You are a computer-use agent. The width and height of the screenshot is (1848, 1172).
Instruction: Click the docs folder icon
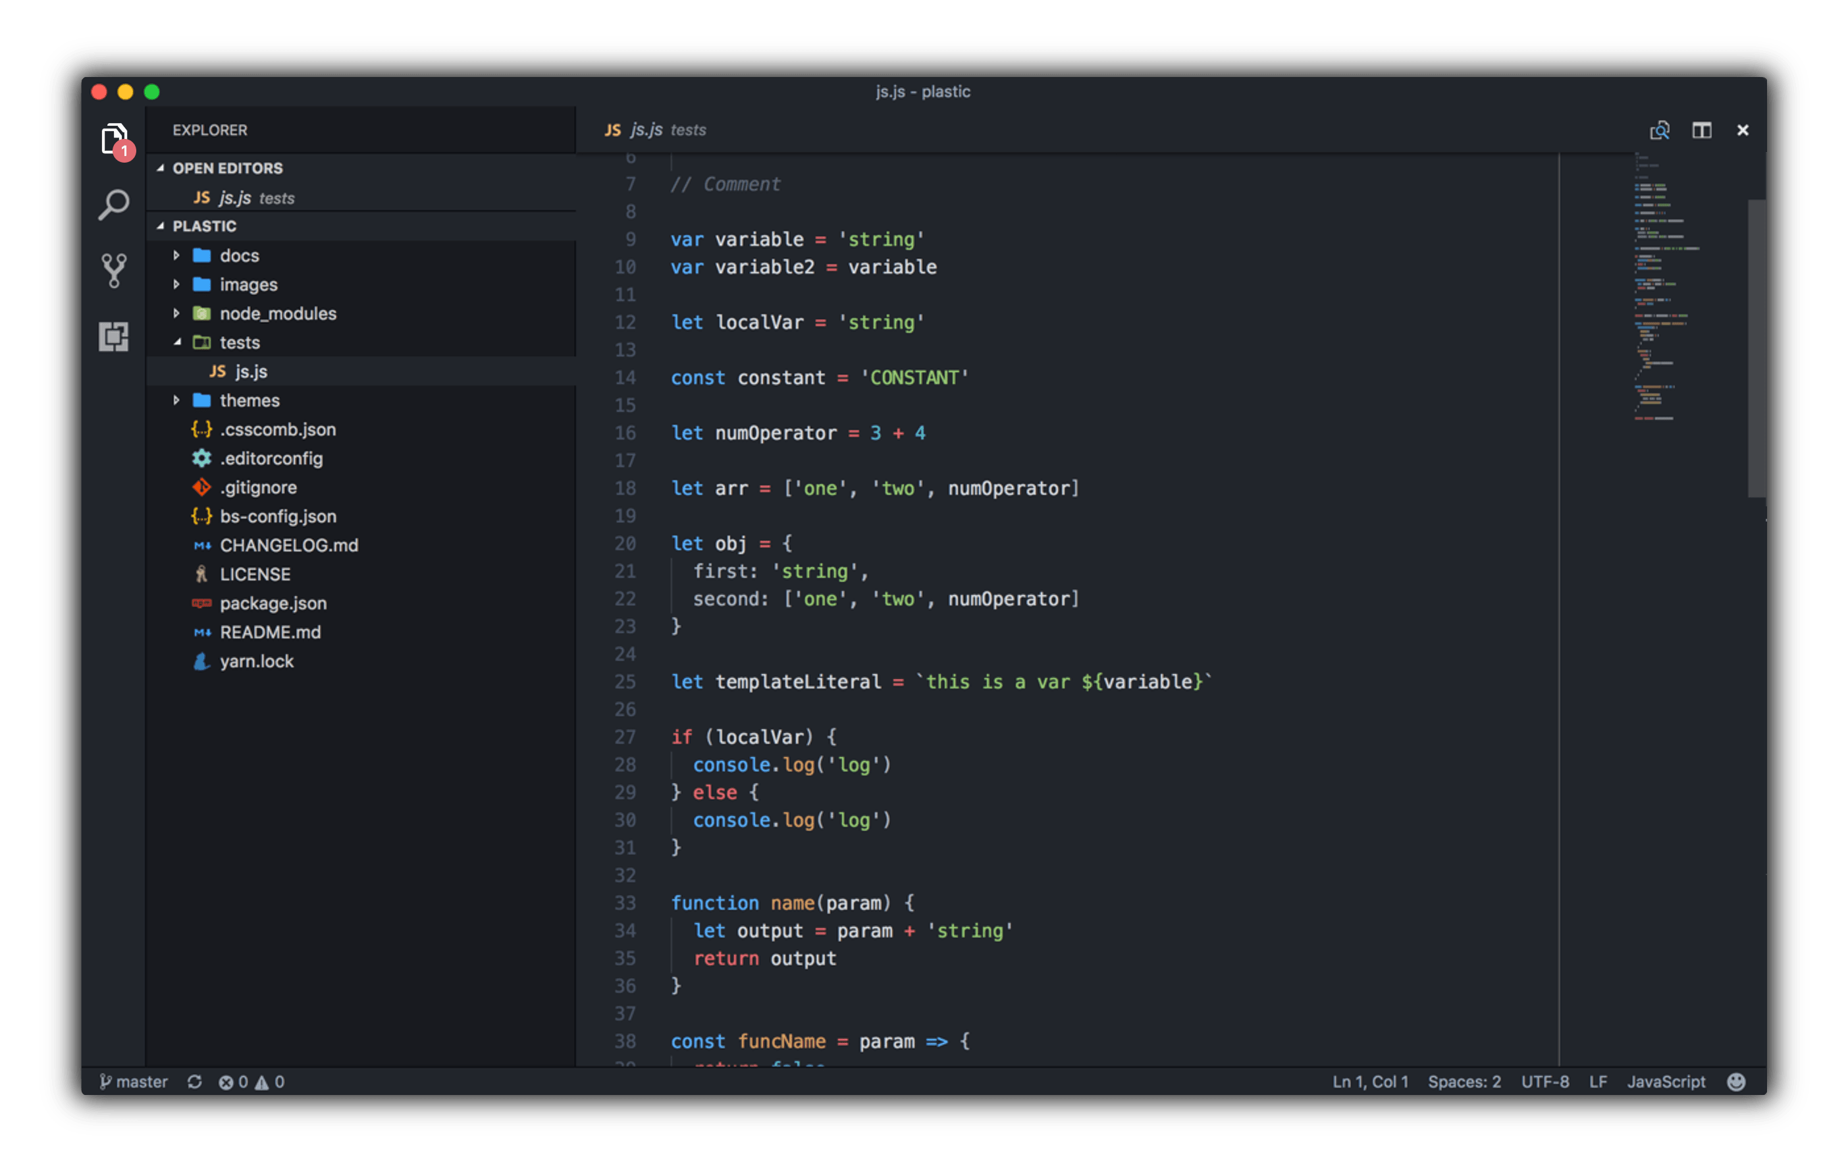click(x=202, y=255)
